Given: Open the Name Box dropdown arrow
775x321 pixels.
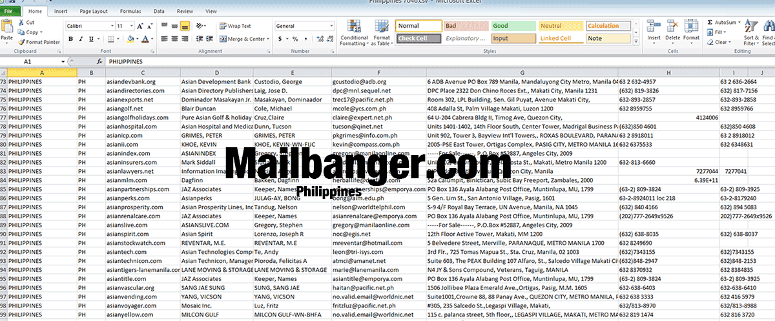Looking at the screenshot, I should point(63,61).
